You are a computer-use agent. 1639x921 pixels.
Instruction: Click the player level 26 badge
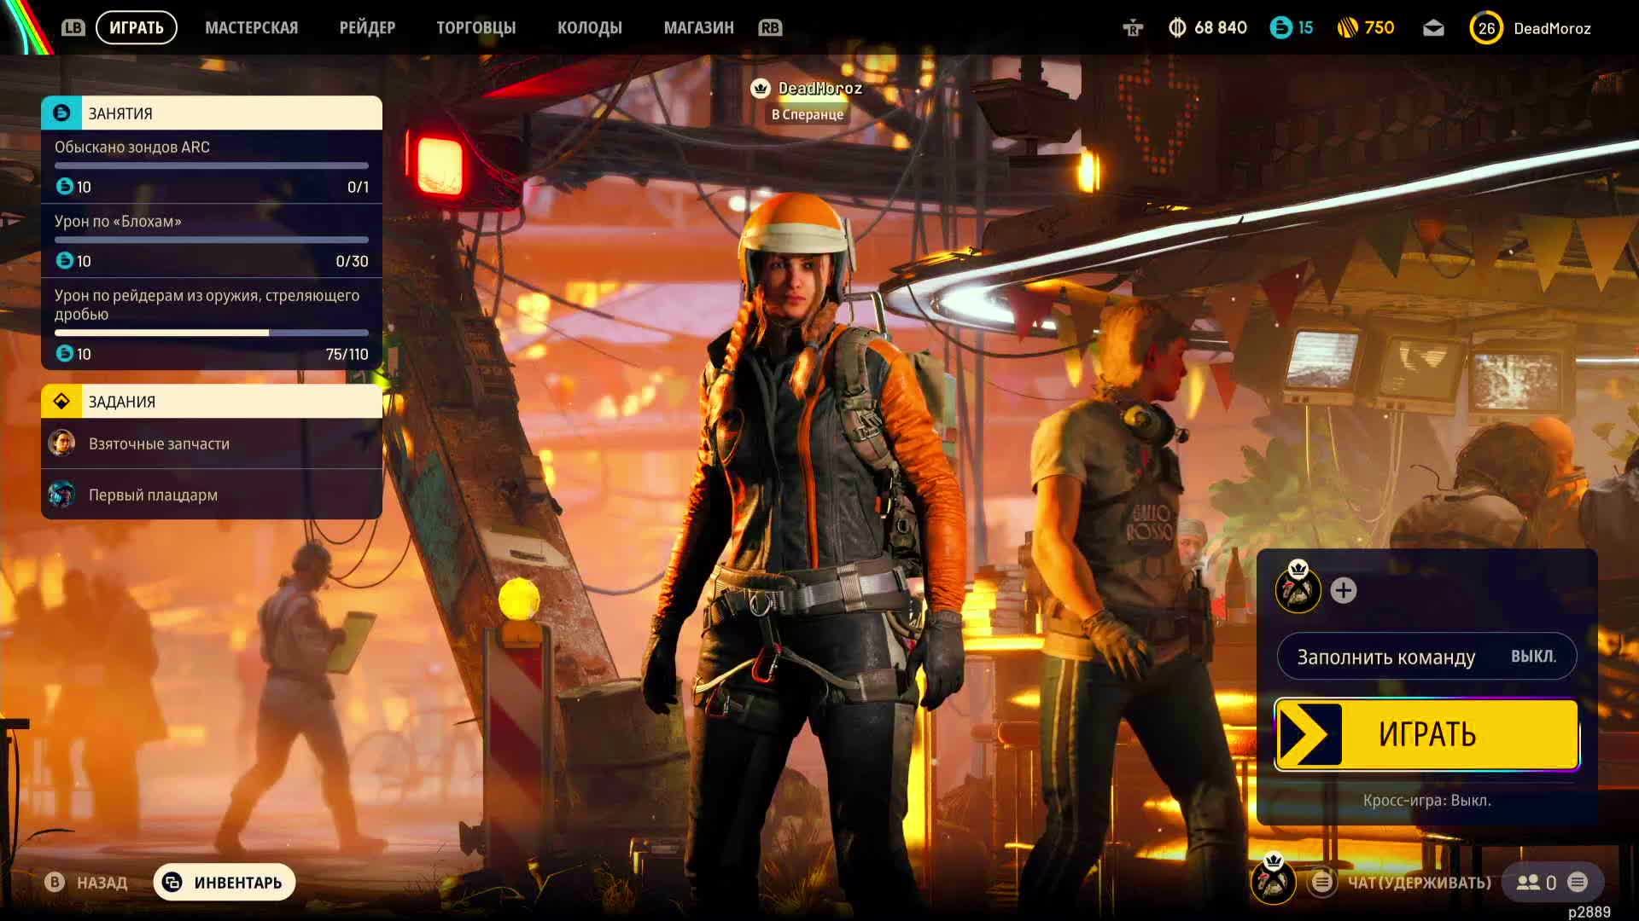coord(1486,28)
